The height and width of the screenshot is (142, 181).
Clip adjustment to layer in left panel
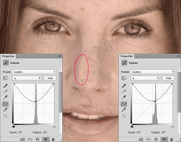(22, 139)
